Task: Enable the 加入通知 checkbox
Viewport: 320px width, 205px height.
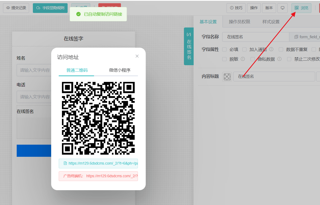Action: pos(245,49)
